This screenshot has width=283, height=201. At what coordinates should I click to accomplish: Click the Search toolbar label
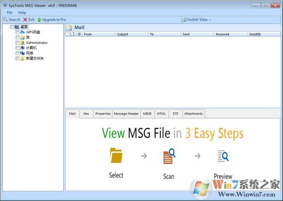pyautogui.click(x=15, y=20)
